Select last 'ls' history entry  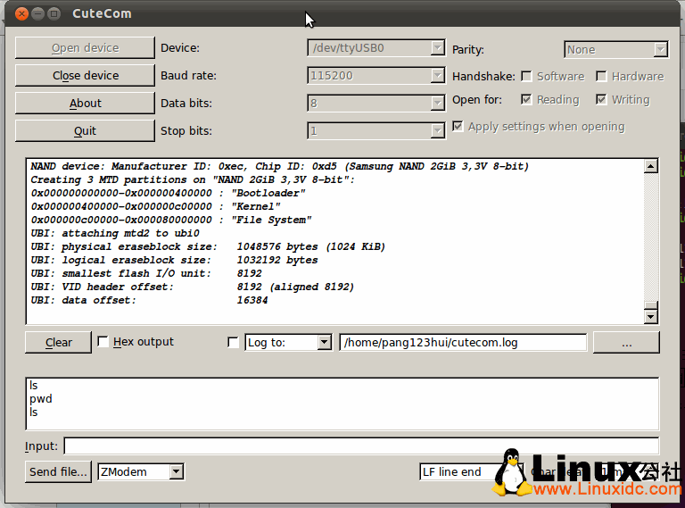tap(34, 412)
